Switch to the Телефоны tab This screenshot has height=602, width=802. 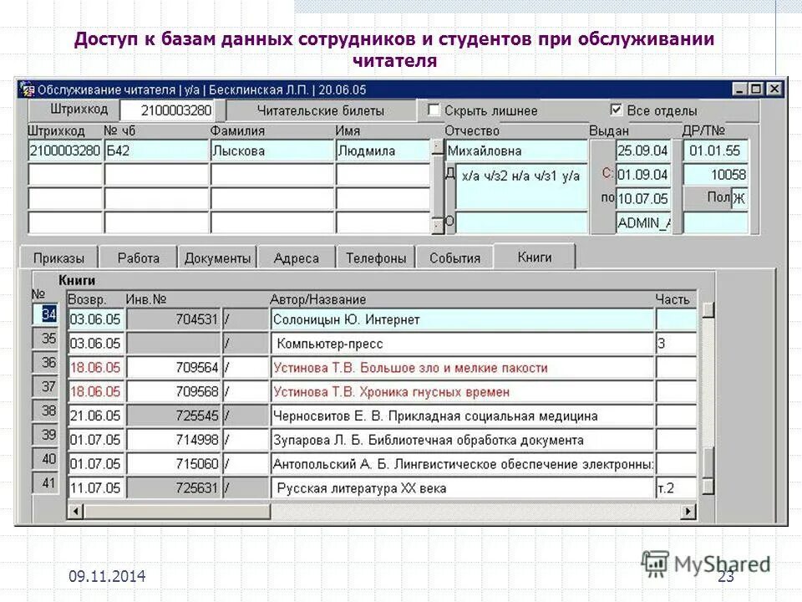coord(376,258)
